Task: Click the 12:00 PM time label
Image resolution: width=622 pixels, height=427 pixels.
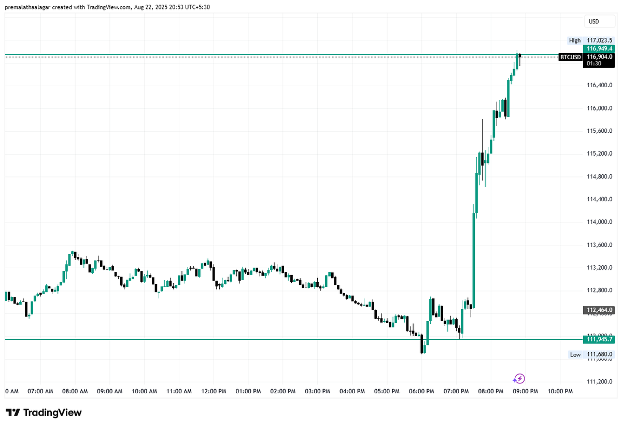Action: [x=214, y=391]
